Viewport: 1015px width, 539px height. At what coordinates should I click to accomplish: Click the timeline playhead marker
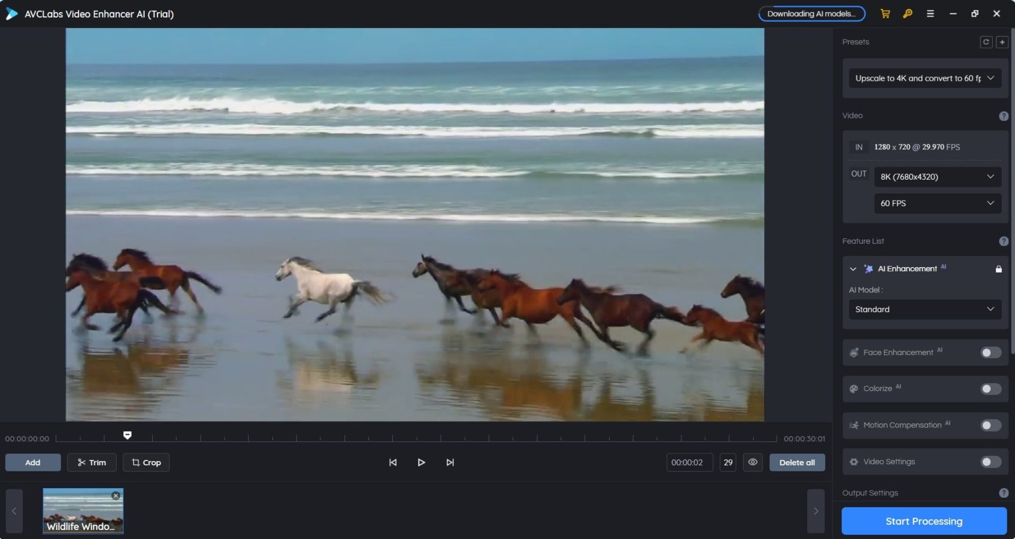coord(128,435)
